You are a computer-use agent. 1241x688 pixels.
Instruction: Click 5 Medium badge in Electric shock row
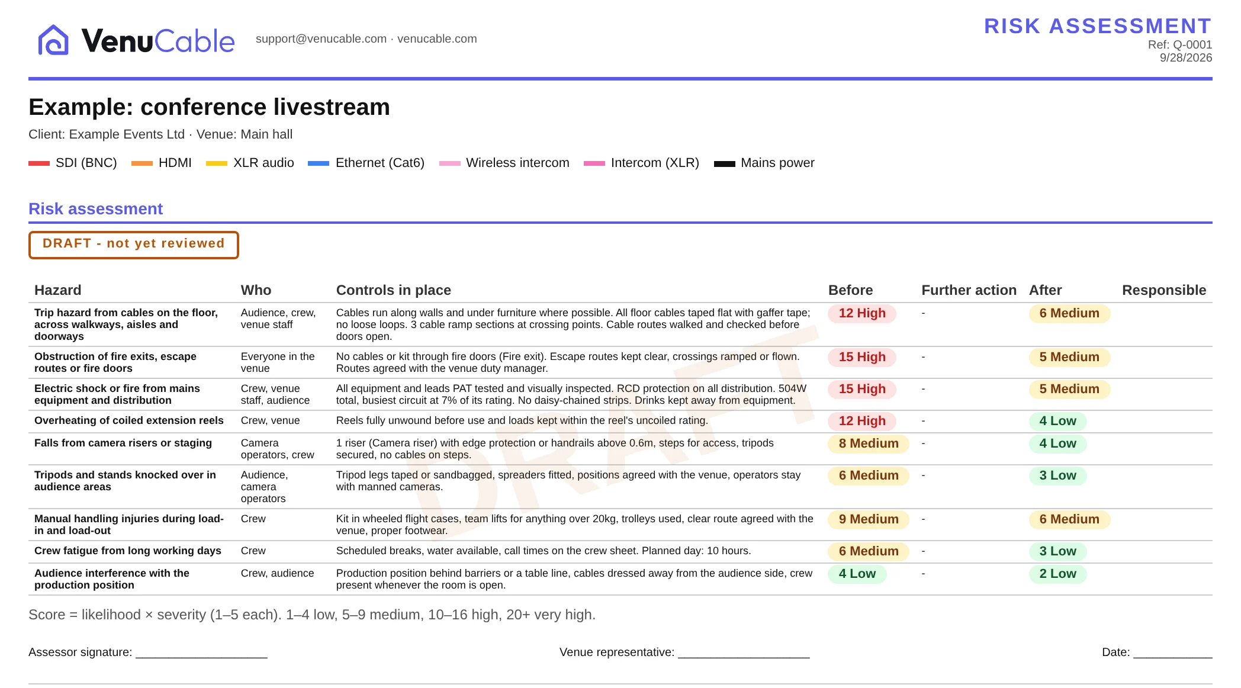click(1069, 390)
